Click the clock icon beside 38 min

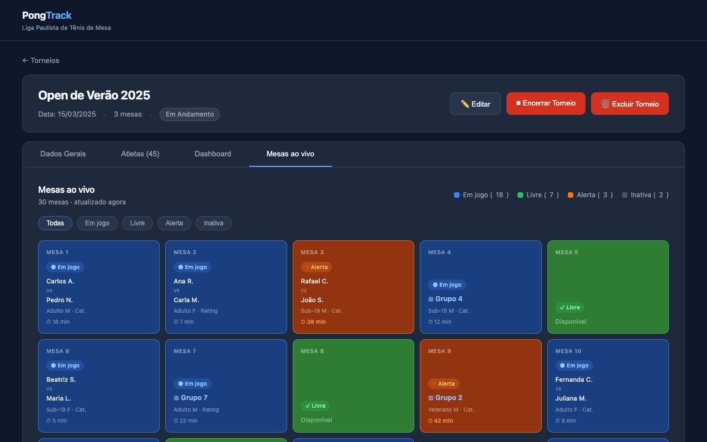pyautogui.click(x=303, y=322)
